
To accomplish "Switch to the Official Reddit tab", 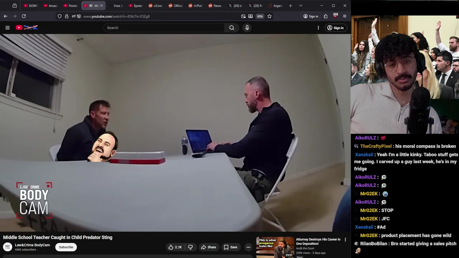I will click(176, 6).
